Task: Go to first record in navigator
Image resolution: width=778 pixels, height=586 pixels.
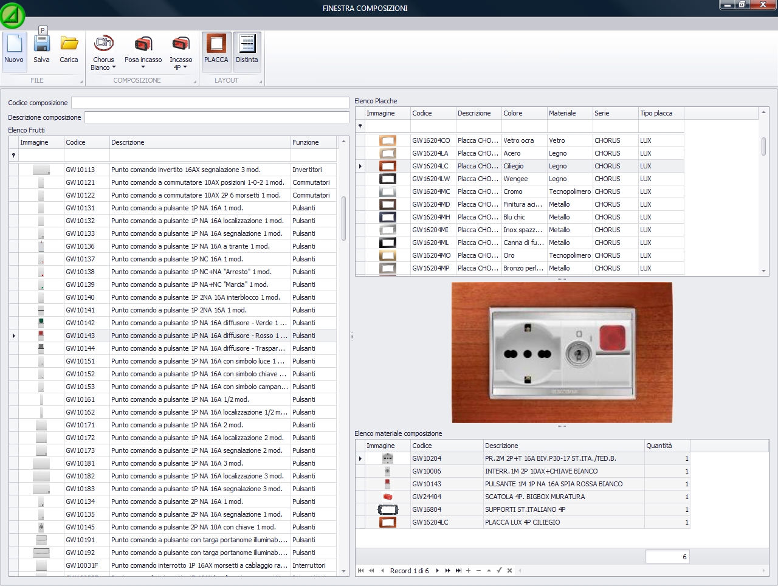Action: pos(361,571)
